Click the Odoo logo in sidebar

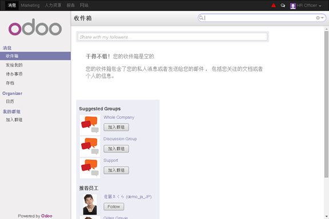tap(35, 27)
